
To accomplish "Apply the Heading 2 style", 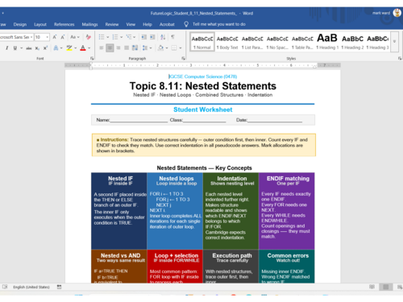I will tap(352, 42).
